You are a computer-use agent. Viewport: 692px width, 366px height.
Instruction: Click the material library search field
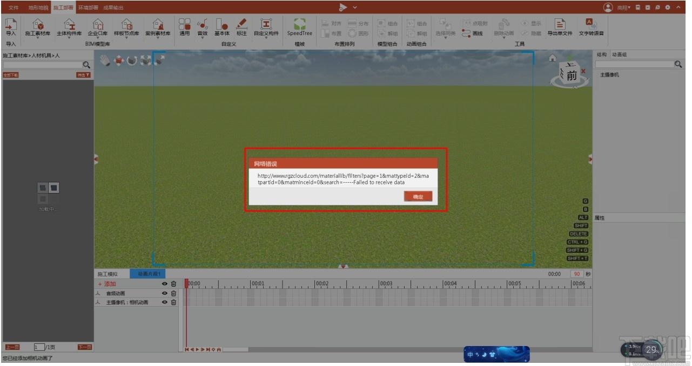42,65
